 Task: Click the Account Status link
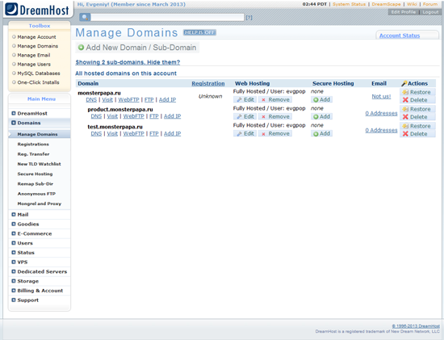point(400,36)
